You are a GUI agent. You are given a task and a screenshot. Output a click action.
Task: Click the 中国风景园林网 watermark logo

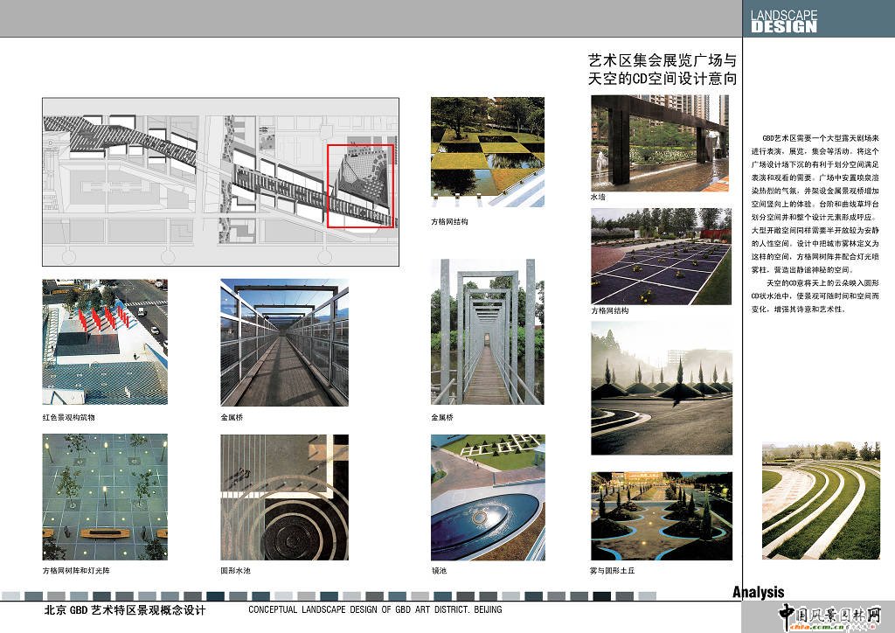pos(830,616)
